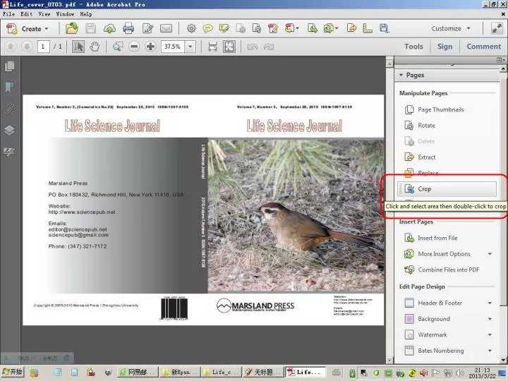
Task: Expand Header & Footer dropdown arrow
Action: tap(490, 303)
